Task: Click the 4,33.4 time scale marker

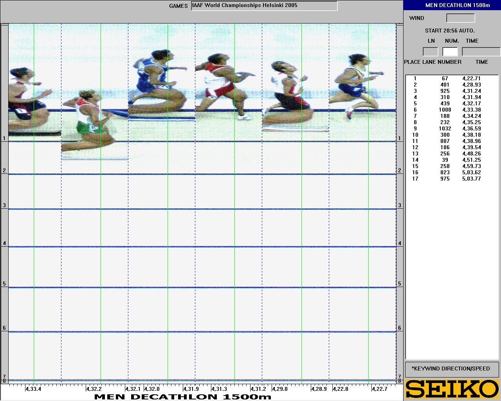Action: tap(33, 389)
